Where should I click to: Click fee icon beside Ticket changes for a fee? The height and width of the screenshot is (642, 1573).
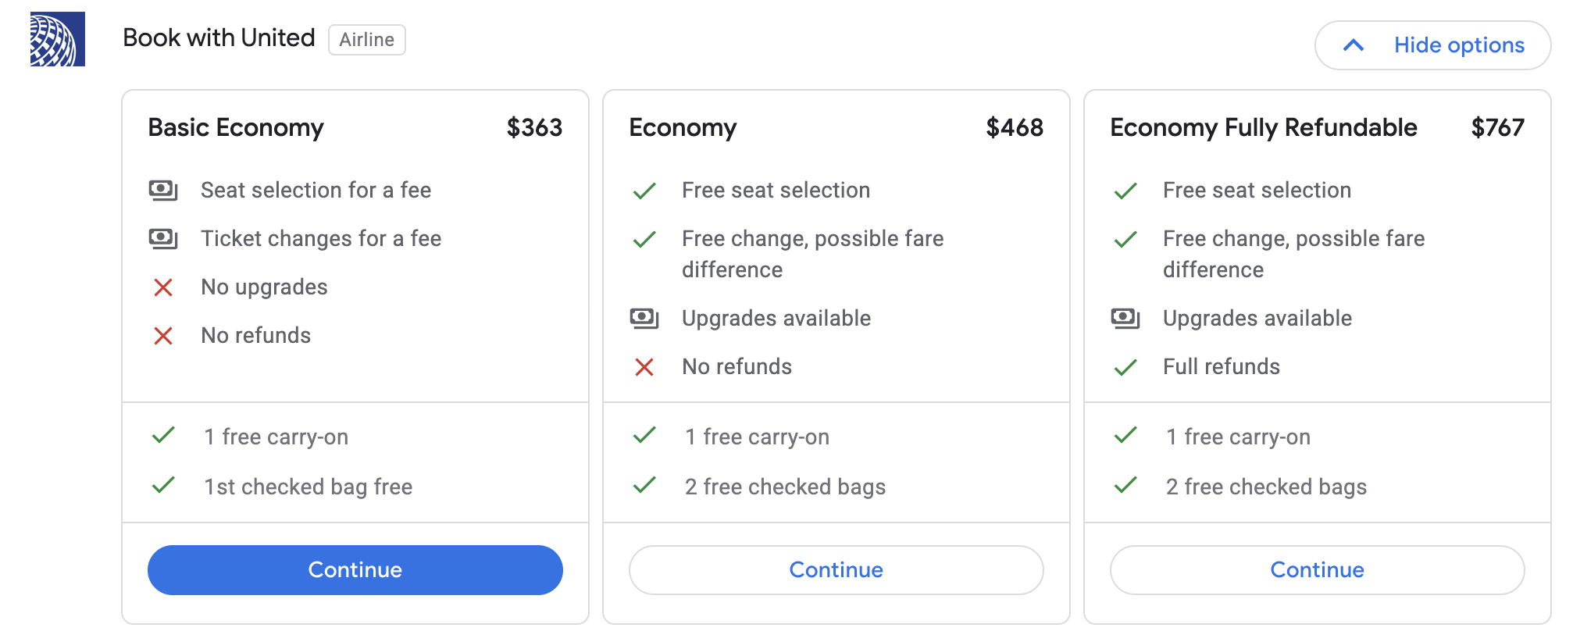(163, 238)
